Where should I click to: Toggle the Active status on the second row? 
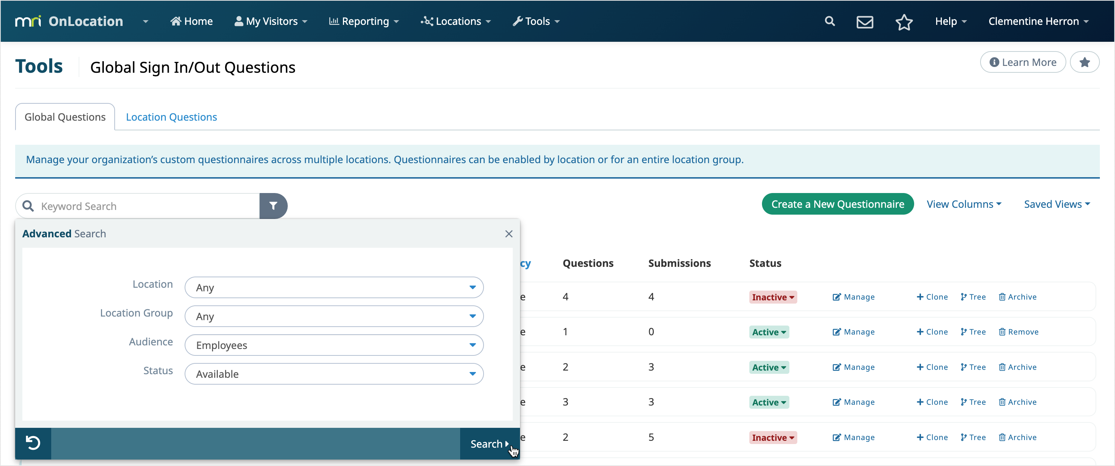(769, 332)
